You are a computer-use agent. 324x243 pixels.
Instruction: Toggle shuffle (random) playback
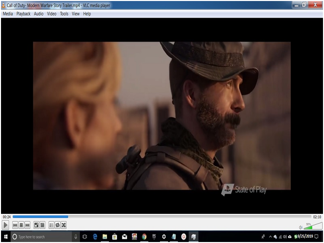63,225
